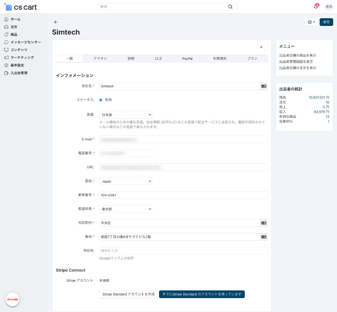The image size is (337, 312).
Task: Click the search magnifier icon
Action: click(230, 7)
